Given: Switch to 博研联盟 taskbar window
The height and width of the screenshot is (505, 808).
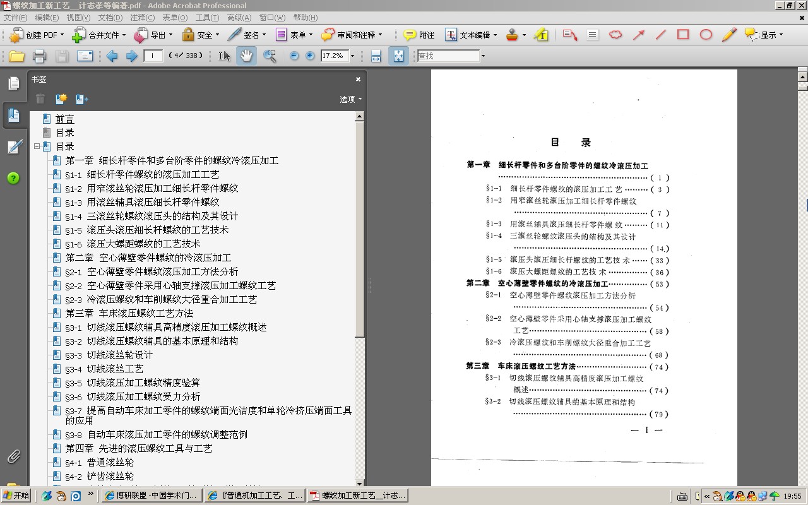Looking at the screenshot, I should (x=152, y=496).
